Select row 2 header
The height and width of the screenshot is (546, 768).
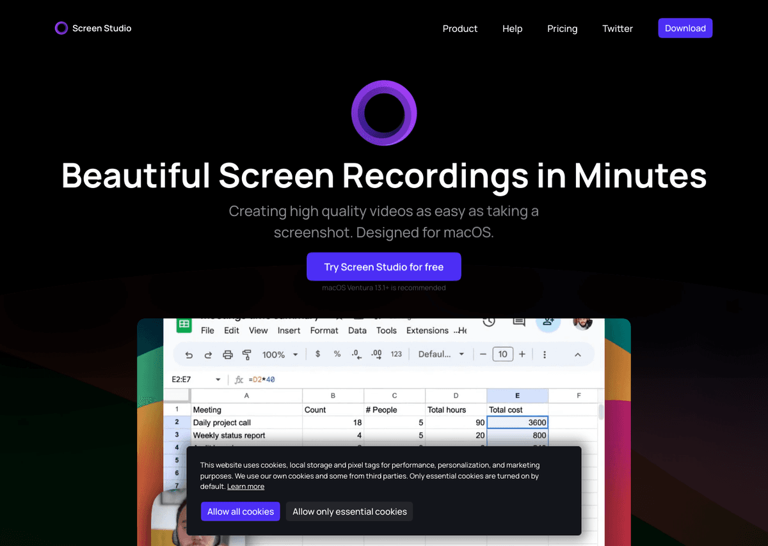coord(177,423)
